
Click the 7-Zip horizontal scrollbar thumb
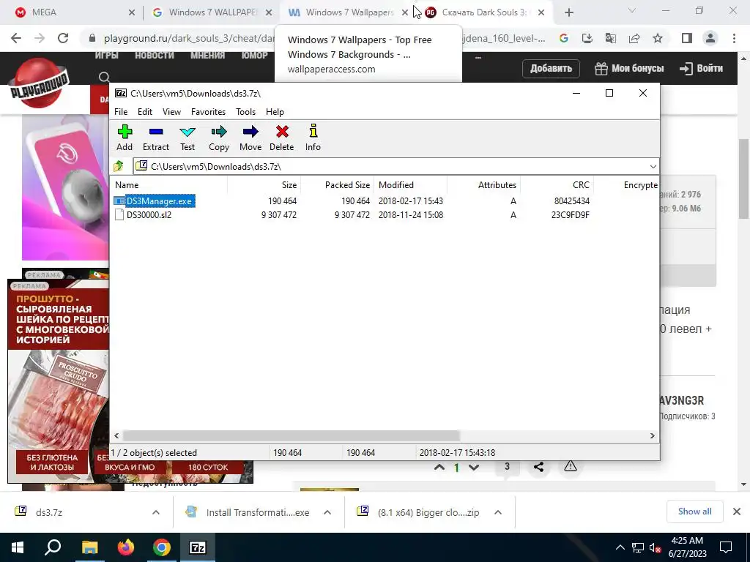[x=291, y=436]
